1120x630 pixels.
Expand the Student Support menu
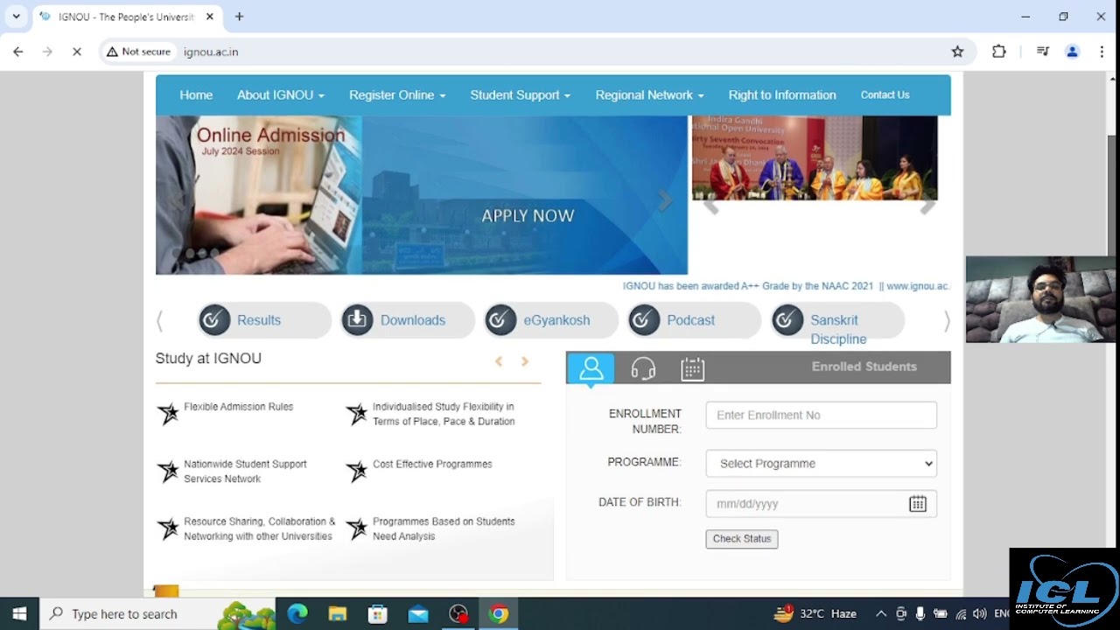click(520, 95)
